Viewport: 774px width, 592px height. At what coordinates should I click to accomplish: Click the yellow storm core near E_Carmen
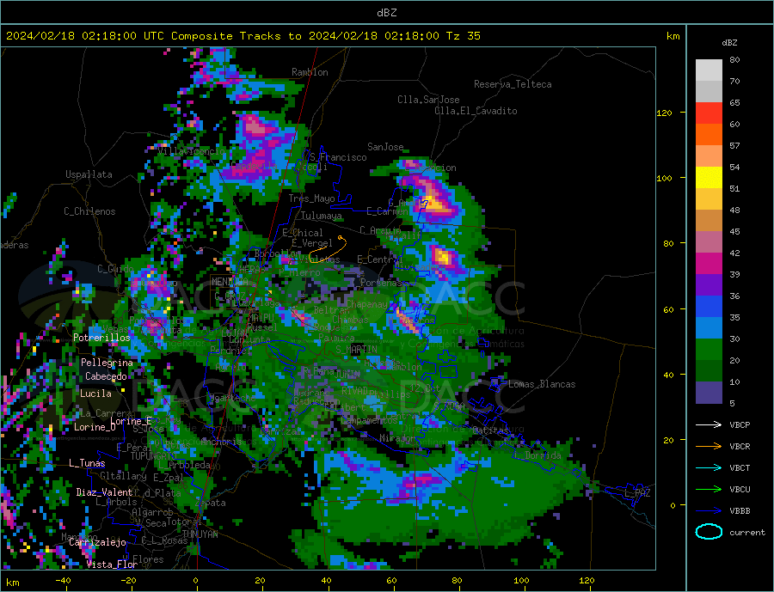point(433,202)
